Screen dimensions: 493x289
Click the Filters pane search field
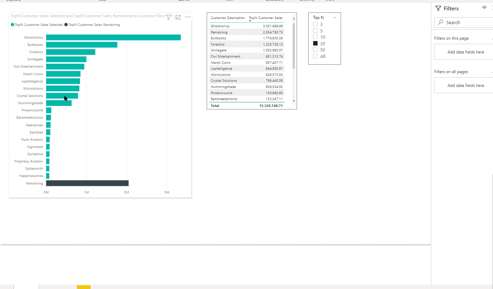coord(464,22)
